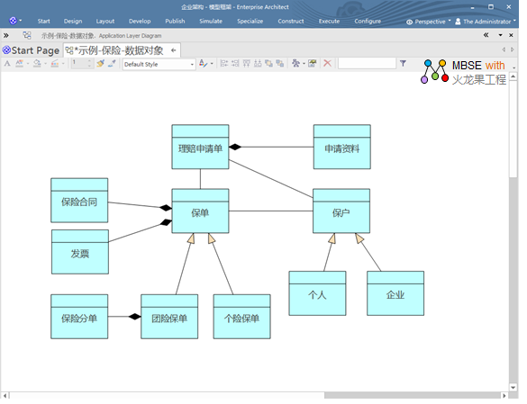Select the 企业 data object
The width and height of the screenshot is (527, 404).
(395, 293)
